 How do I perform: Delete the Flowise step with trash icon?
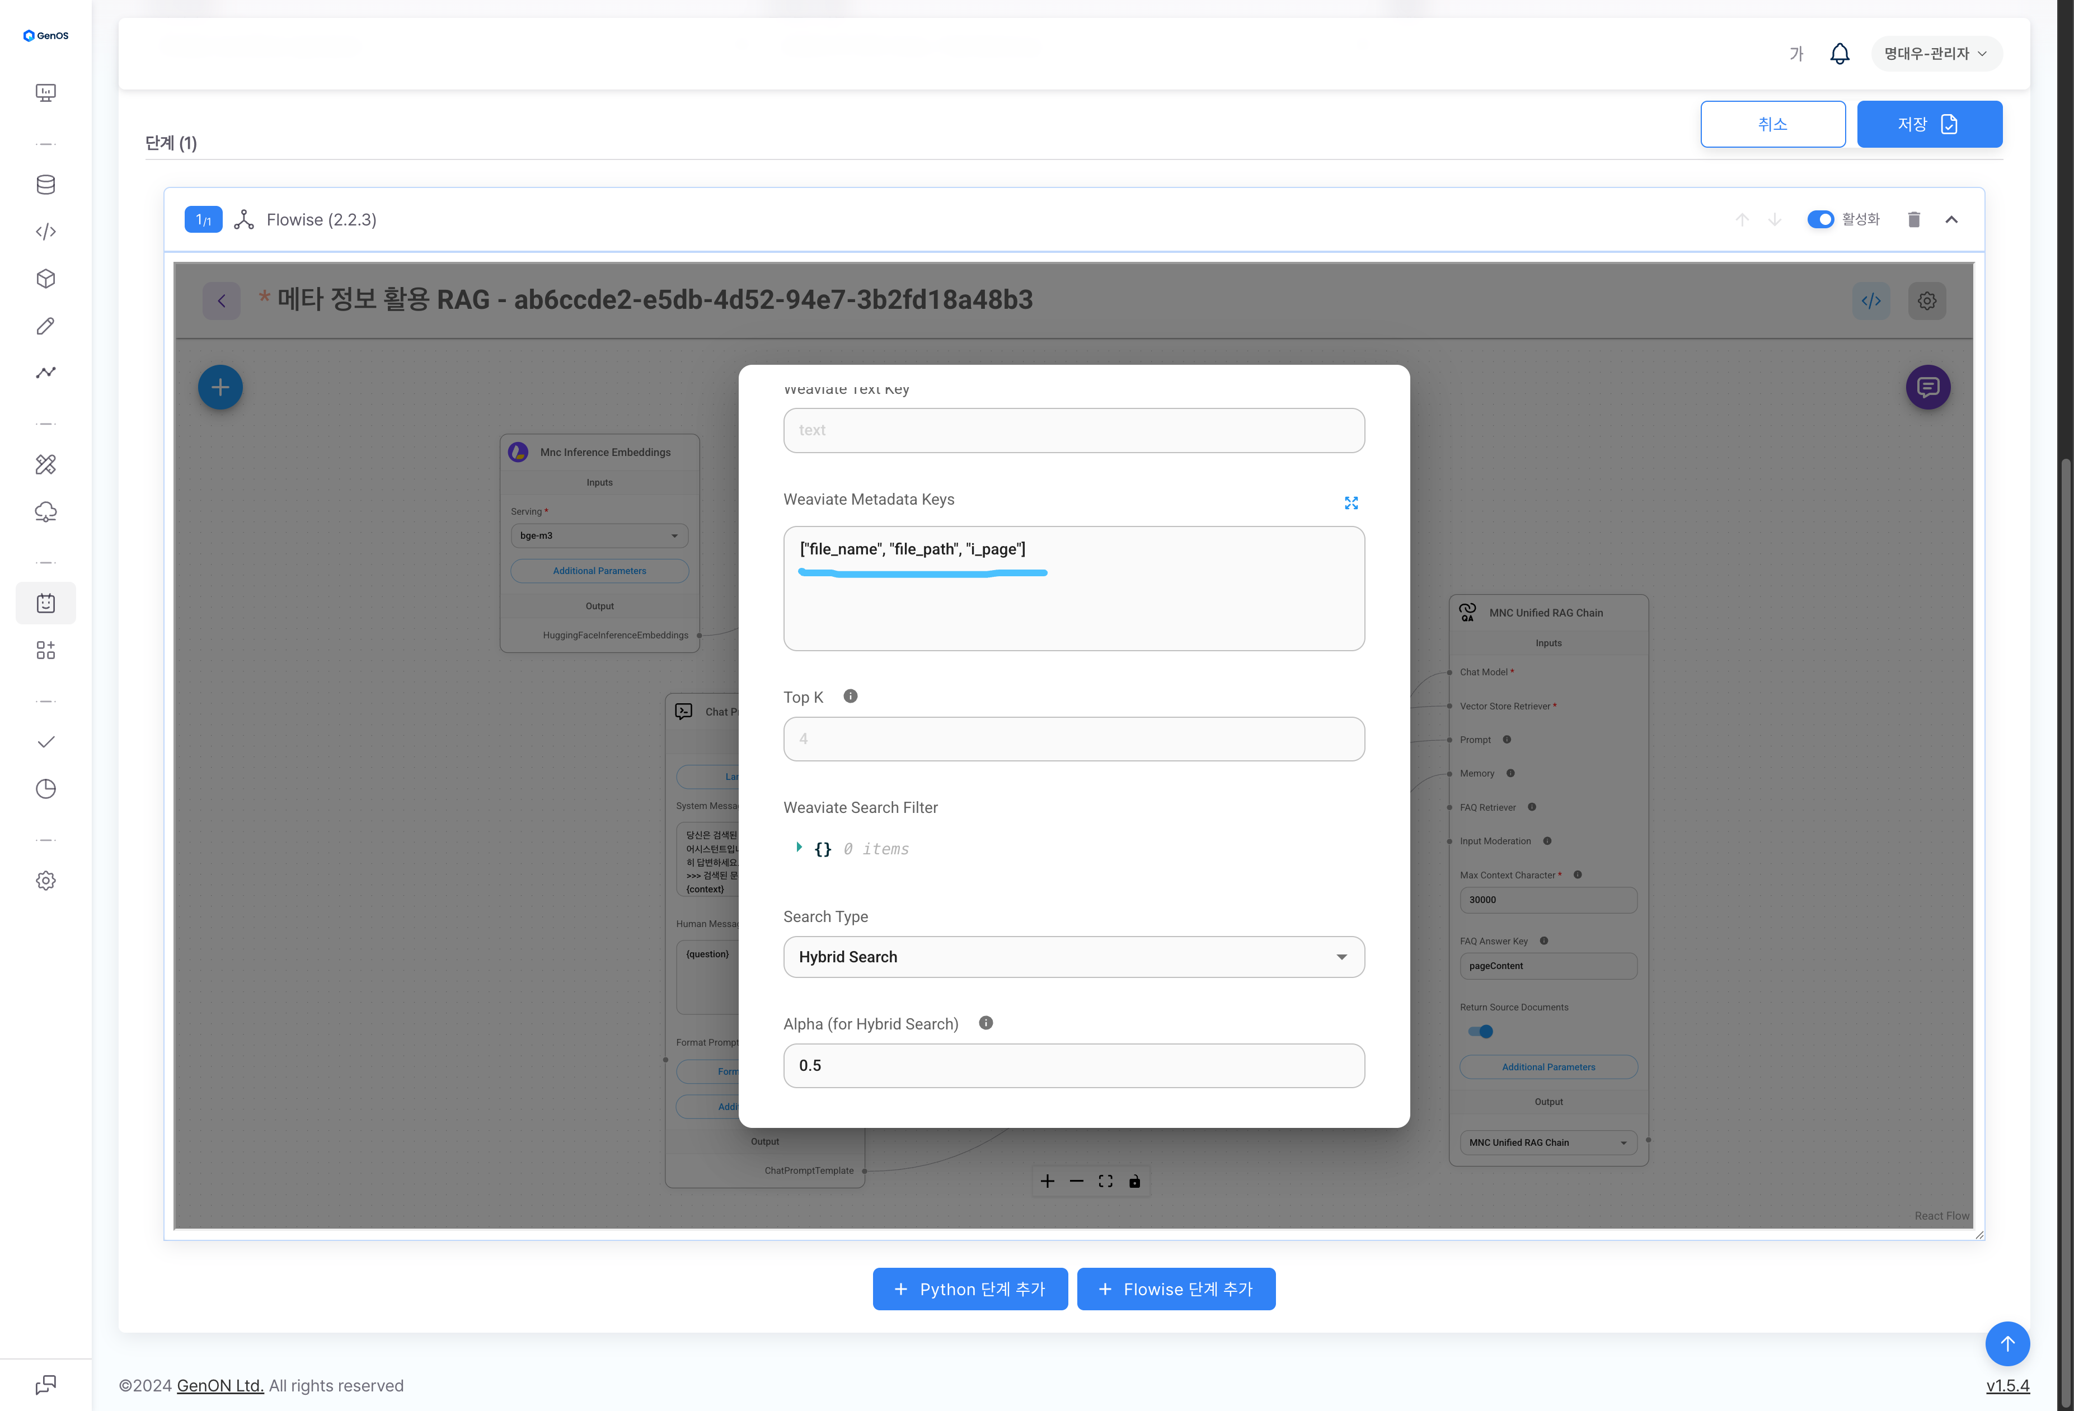1913,219
